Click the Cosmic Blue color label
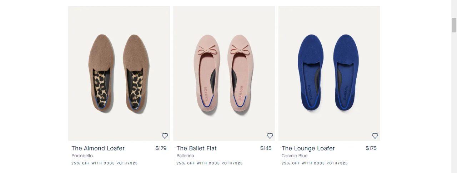 pos(295,156)
